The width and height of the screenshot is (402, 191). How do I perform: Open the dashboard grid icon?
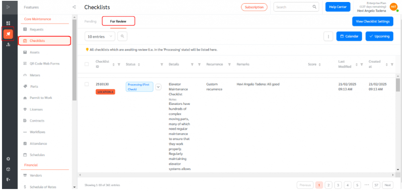(x=8, y=23)
